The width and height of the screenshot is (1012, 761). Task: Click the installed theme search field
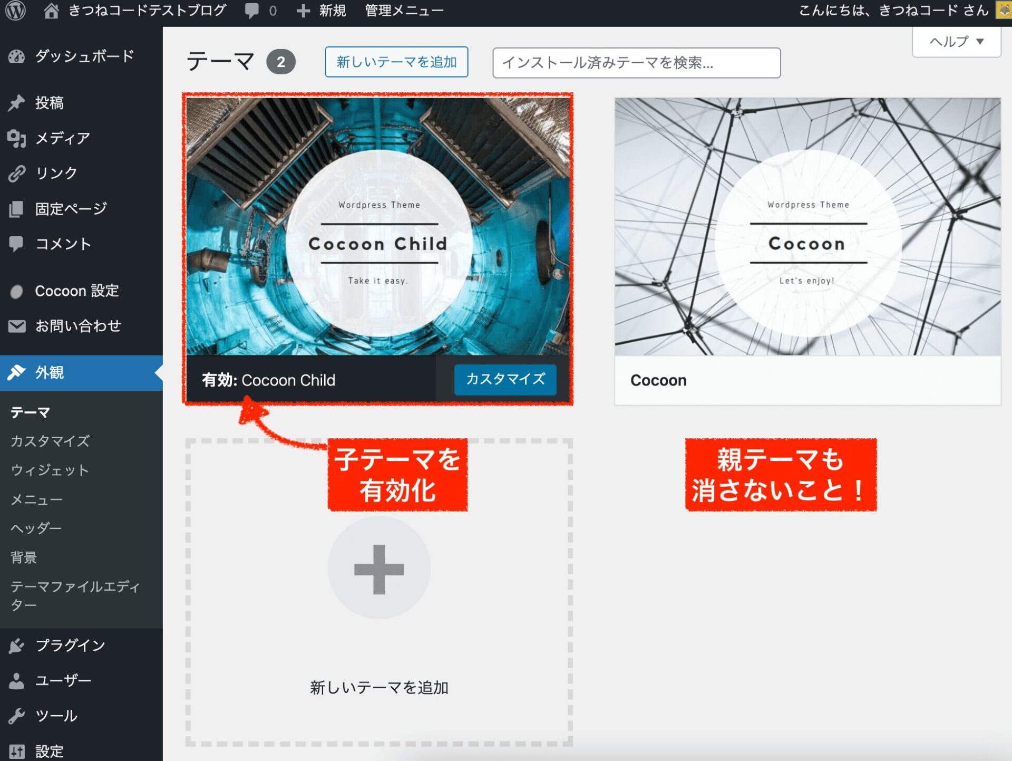(x=636, y=63)
